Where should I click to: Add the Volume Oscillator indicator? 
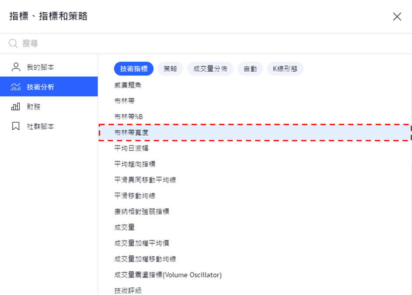click(x=255, y=275)
